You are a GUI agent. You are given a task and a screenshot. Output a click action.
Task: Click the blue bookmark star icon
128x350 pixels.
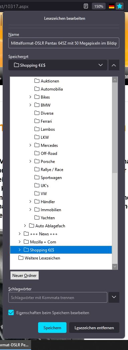click(120, 6)
